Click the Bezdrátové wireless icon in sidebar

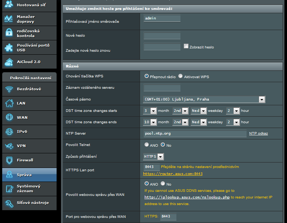(9, 89)
